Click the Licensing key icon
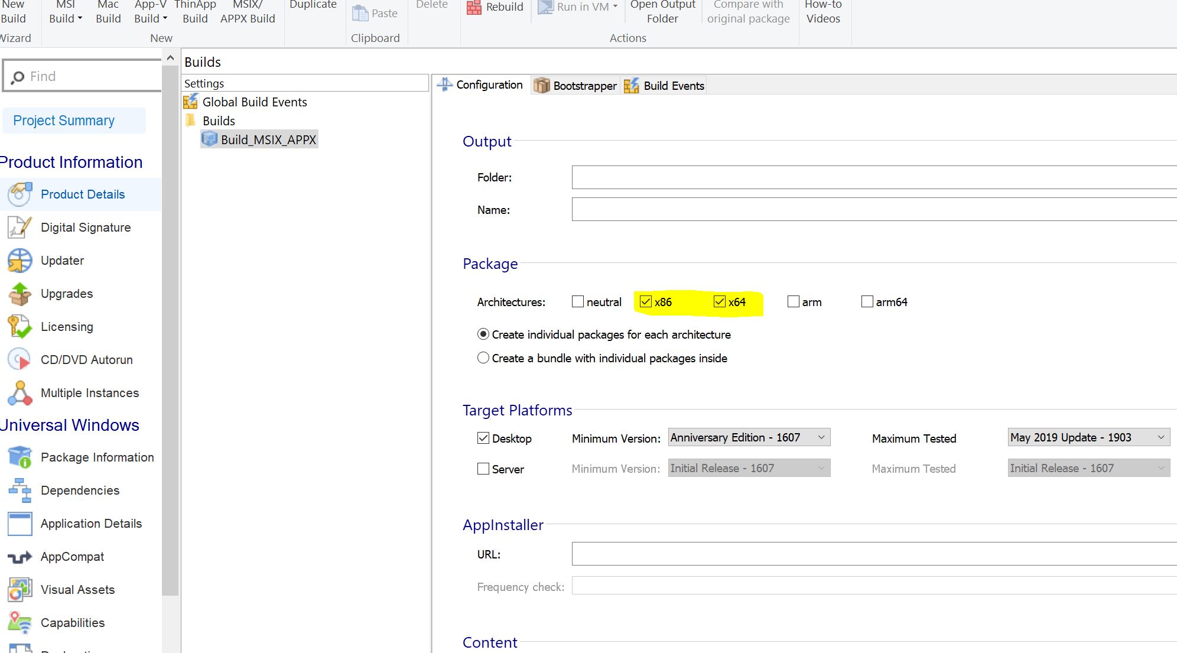Viewport: 1177px width, 653px height. coord(19,327)
